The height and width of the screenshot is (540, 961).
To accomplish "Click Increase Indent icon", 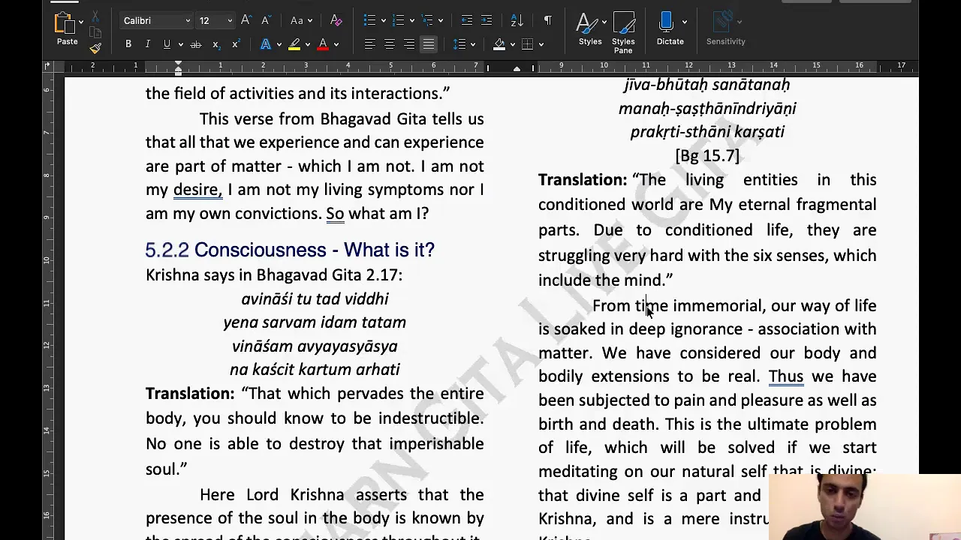I will (x=487, y=20).
